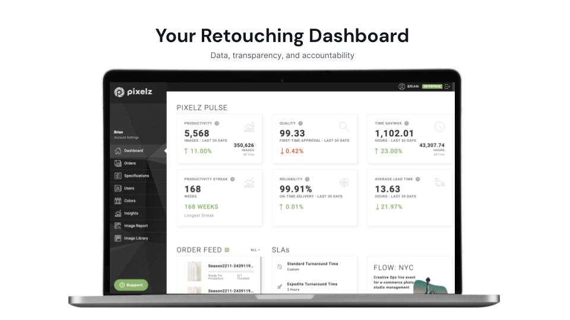Click the logout icon in the top bar

pyautogui.click(x=448, y=87)
